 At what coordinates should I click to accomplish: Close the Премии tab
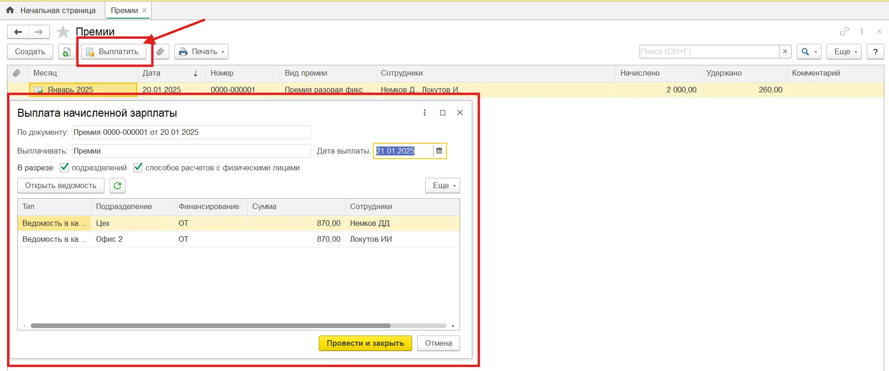point(145,10)
